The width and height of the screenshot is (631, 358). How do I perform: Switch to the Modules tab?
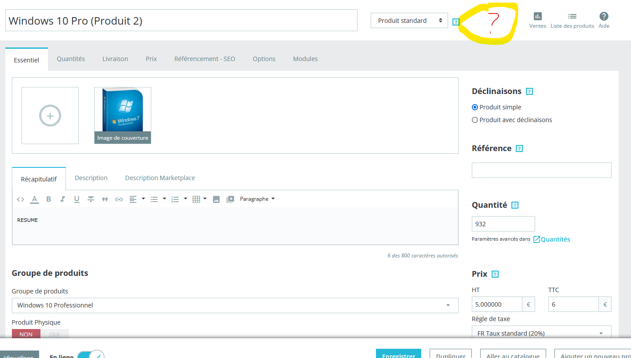(306, 59)
